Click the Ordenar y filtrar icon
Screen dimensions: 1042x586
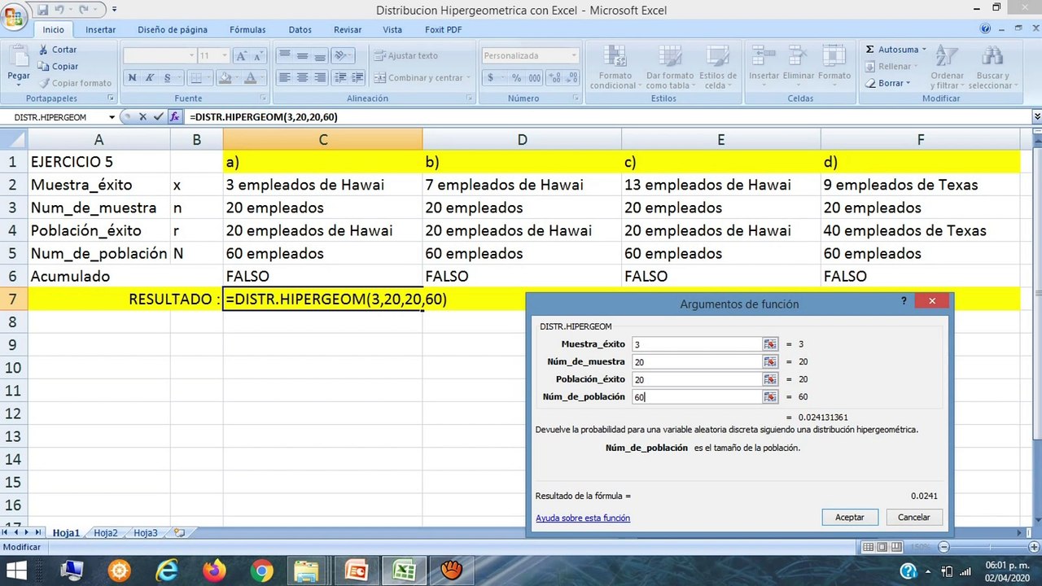tap(947, 56)
